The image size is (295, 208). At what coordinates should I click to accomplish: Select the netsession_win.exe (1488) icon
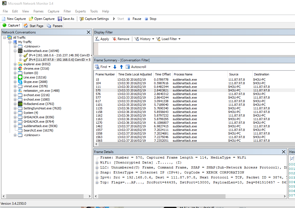pyautogui.click(x=20, y=91)
